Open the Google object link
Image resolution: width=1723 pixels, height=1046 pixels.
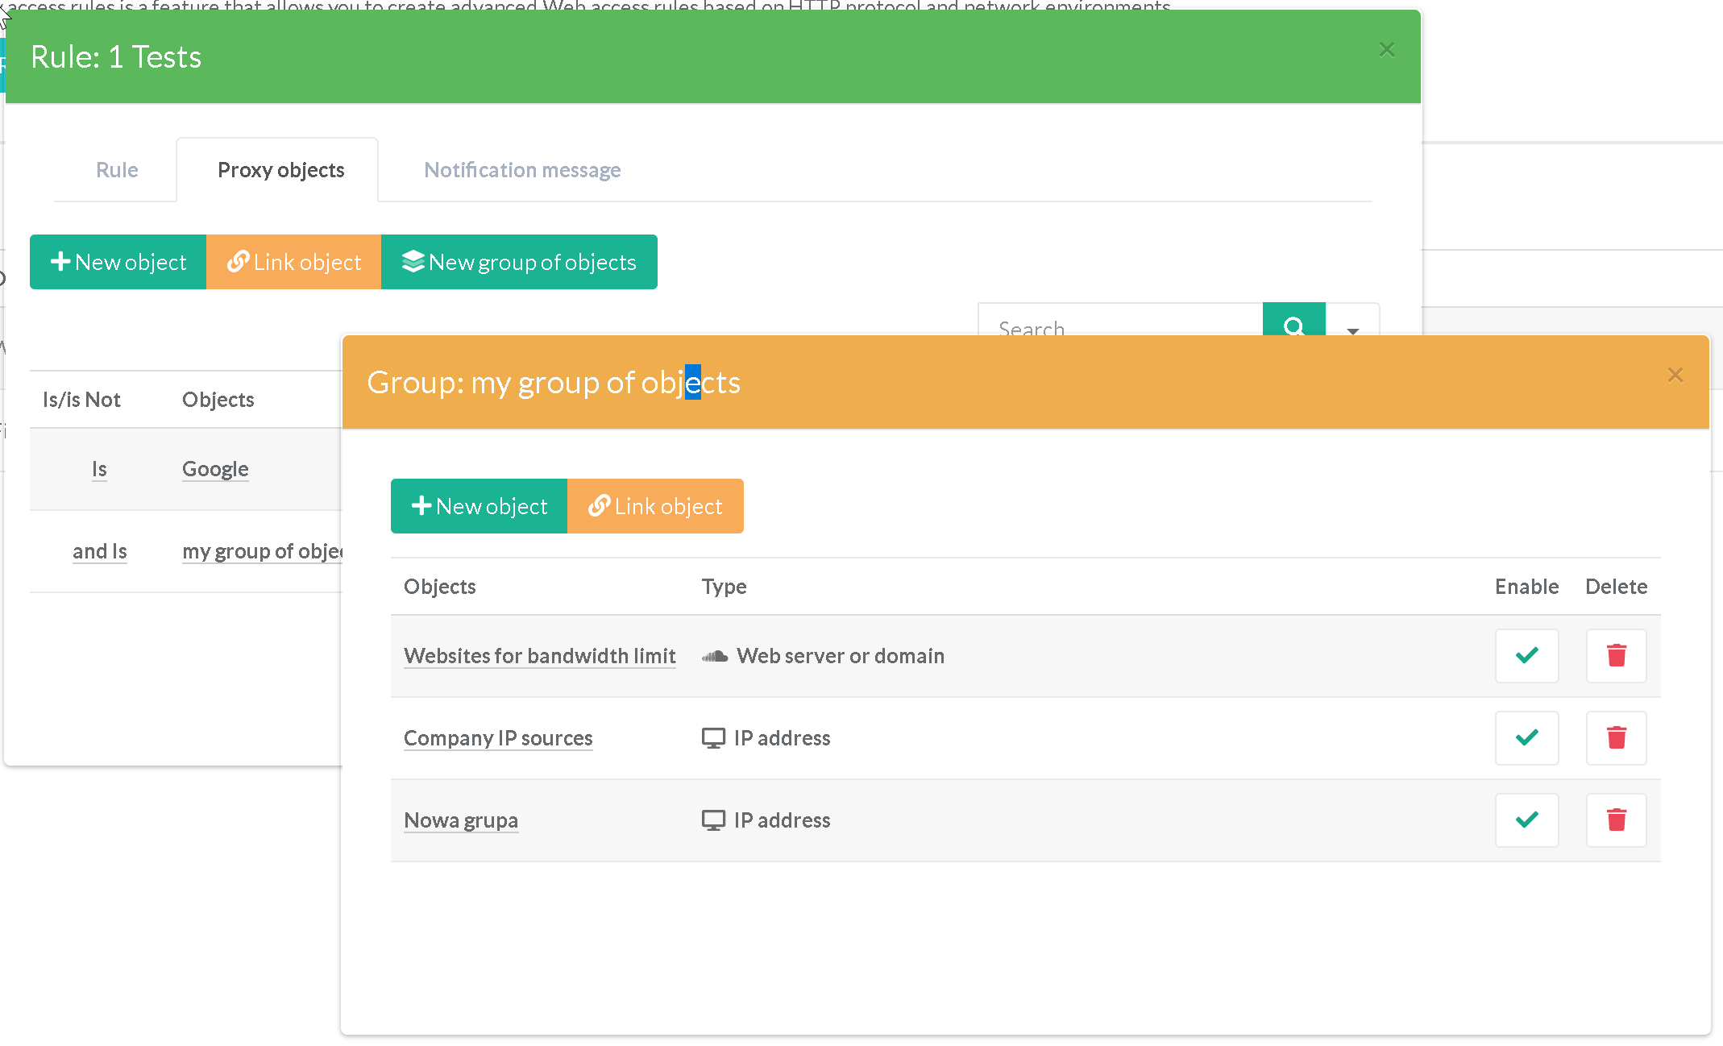(215, 469)
